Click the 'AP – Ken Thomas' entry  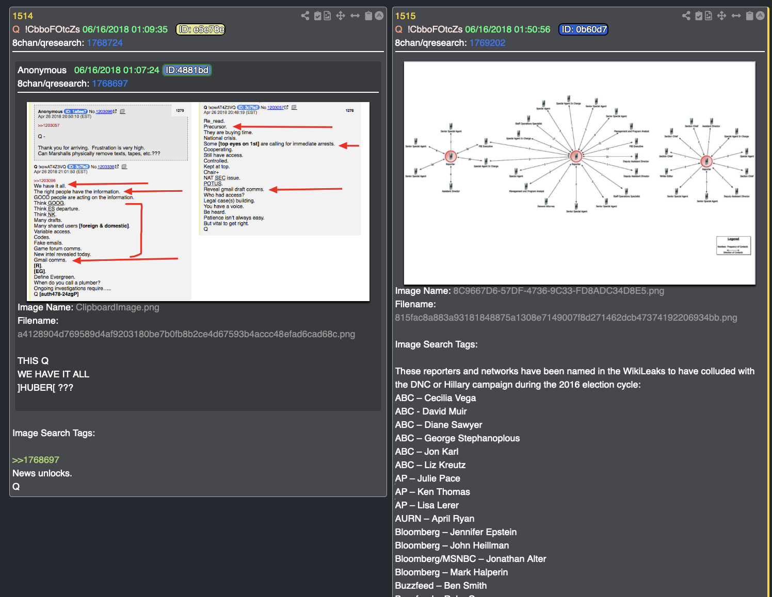[432, 492]
